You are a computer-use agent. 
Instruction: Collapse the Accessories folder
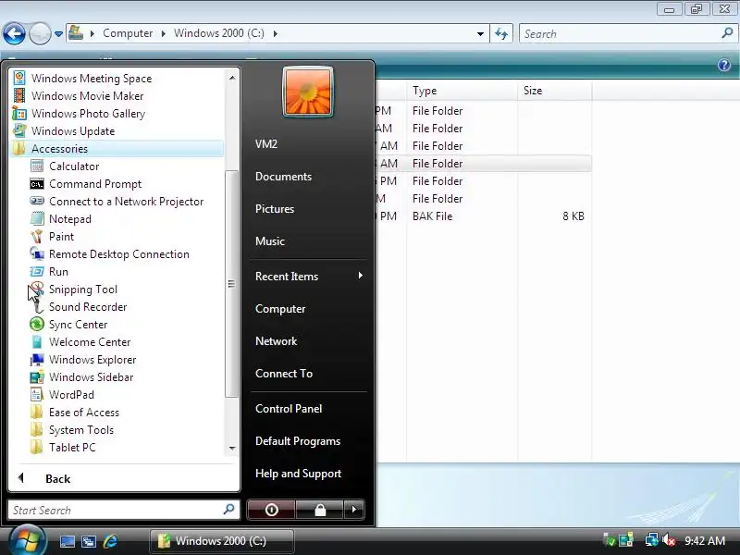click(117, 149)
